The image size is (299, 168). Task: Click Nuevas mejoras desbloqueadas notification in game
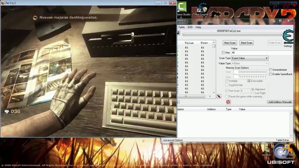coord(68,17)
